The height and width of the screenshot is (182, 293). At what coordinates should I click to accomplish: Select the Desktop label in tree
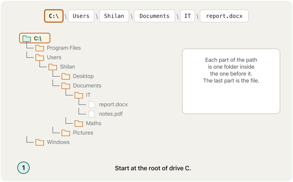(x=83, y=76)
